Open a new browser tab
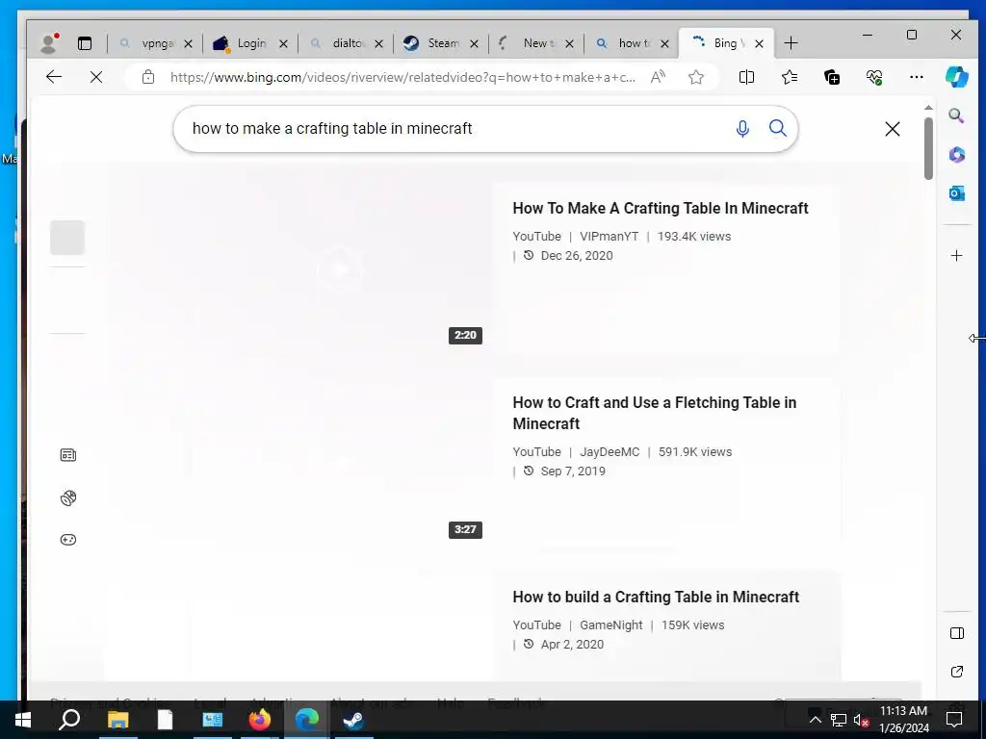The width and height of the screenshot is (986, 739). click(791, 43)
